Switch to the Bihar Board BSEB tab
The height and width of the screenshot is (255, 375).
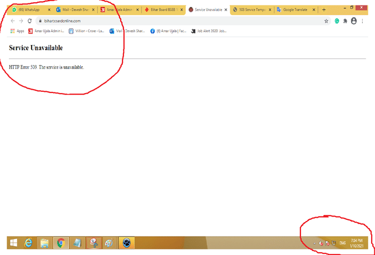pyautogui.click(x=161, y=9)
